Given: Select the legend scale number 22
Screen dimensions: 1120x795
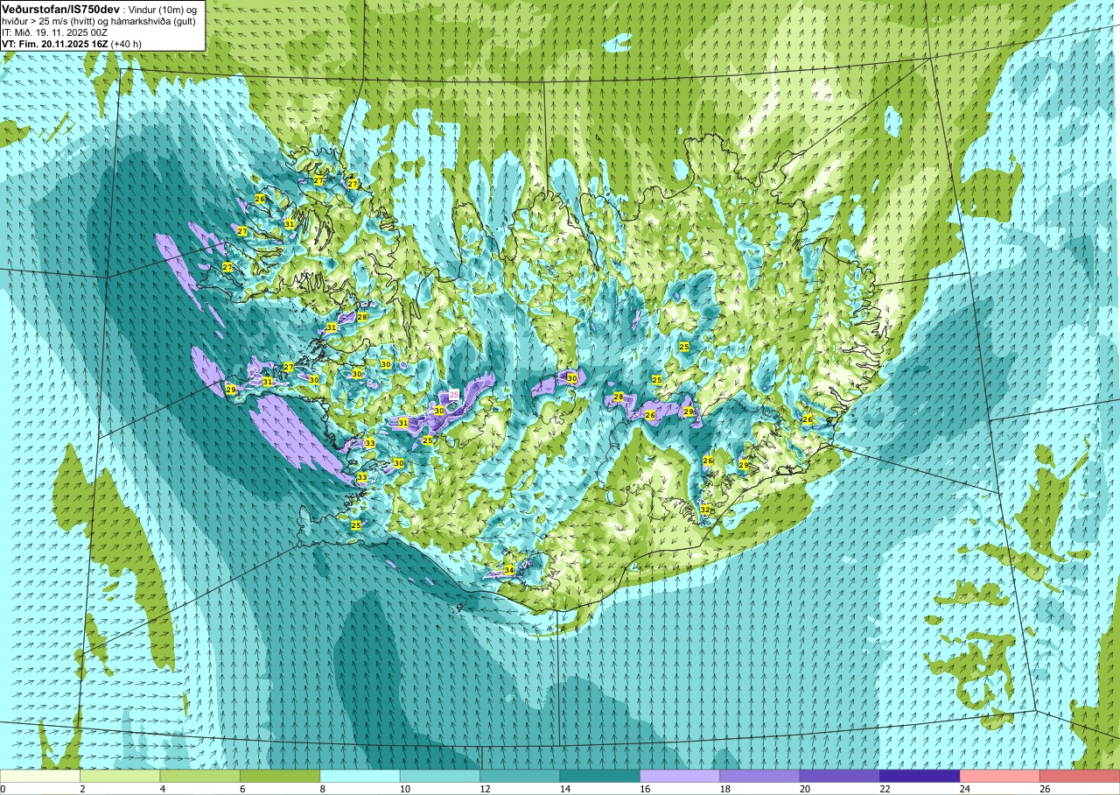Looking at the screenshot, I should (883, 789).
